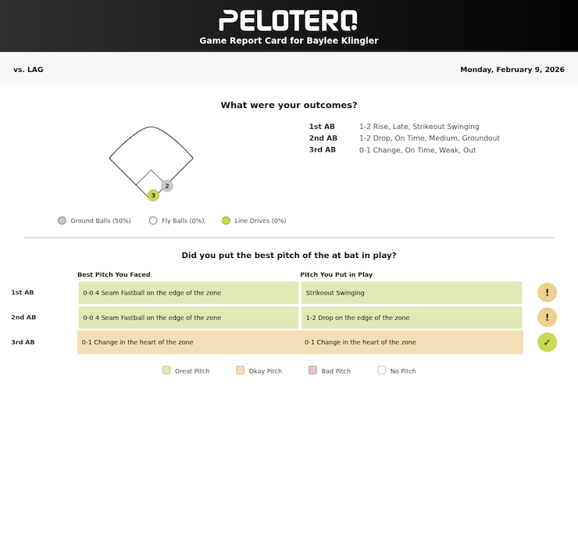578x534 pixels.
Task: Click 'No Pitch' legend label
Action: [403, 371]
